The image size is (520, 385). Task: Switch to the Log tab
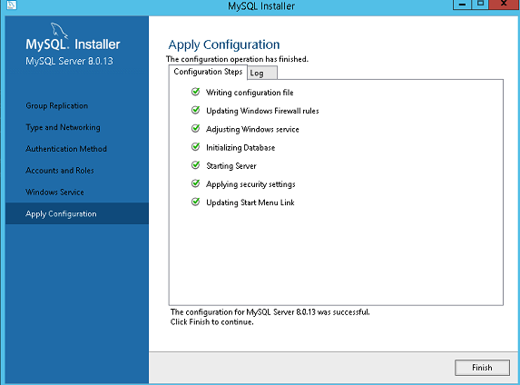point(262,73)
